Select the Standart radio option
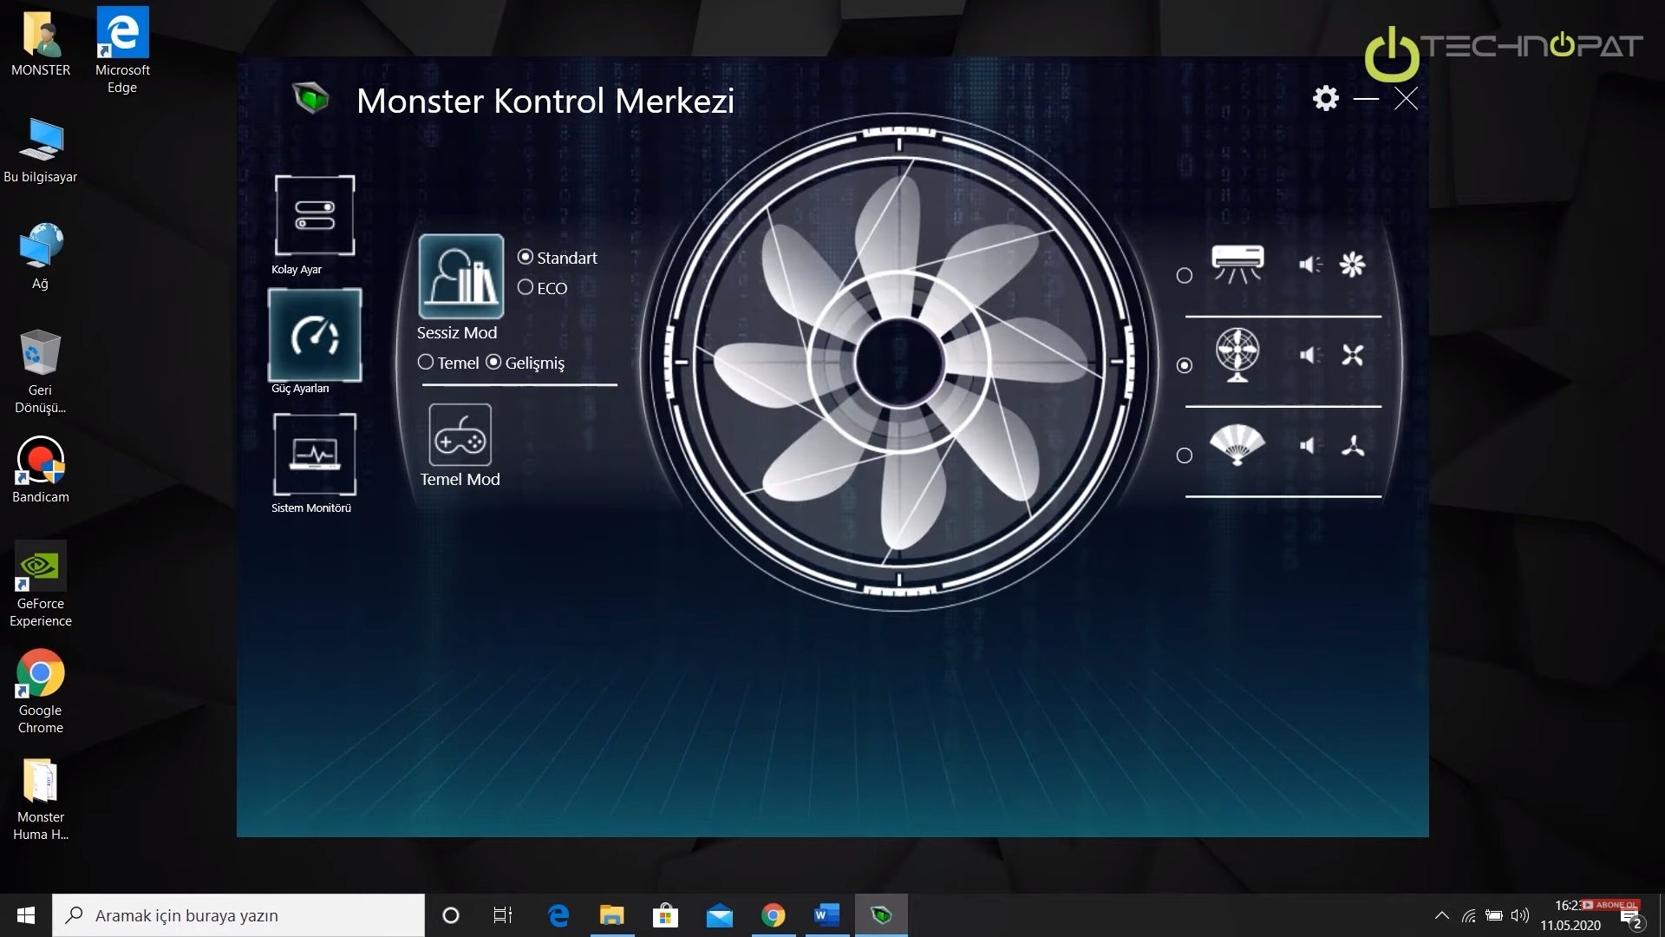Viewport: 1665px width, 937px height. click(525, 257)
